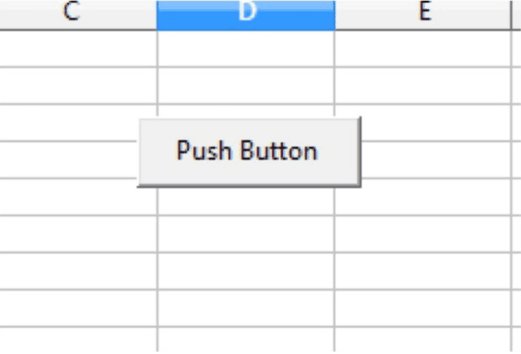Pick column D cell in sixth visible row
This screenshot has height=354, width=521.
tap(246, 234)
